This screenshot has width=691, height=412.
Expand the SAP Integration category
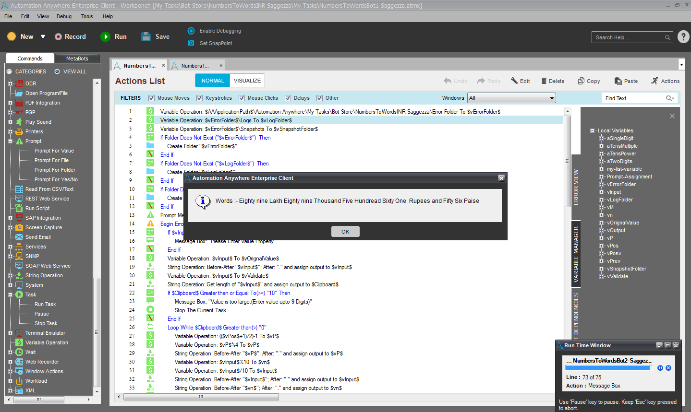tap(11, 218)
